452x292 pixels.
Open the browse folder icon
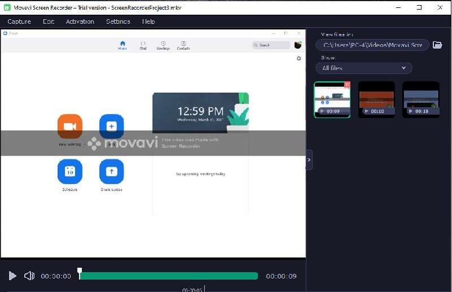click(437, 45)
